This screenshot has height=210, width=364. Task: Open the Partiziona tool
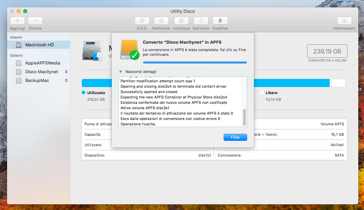pos(161,21)
